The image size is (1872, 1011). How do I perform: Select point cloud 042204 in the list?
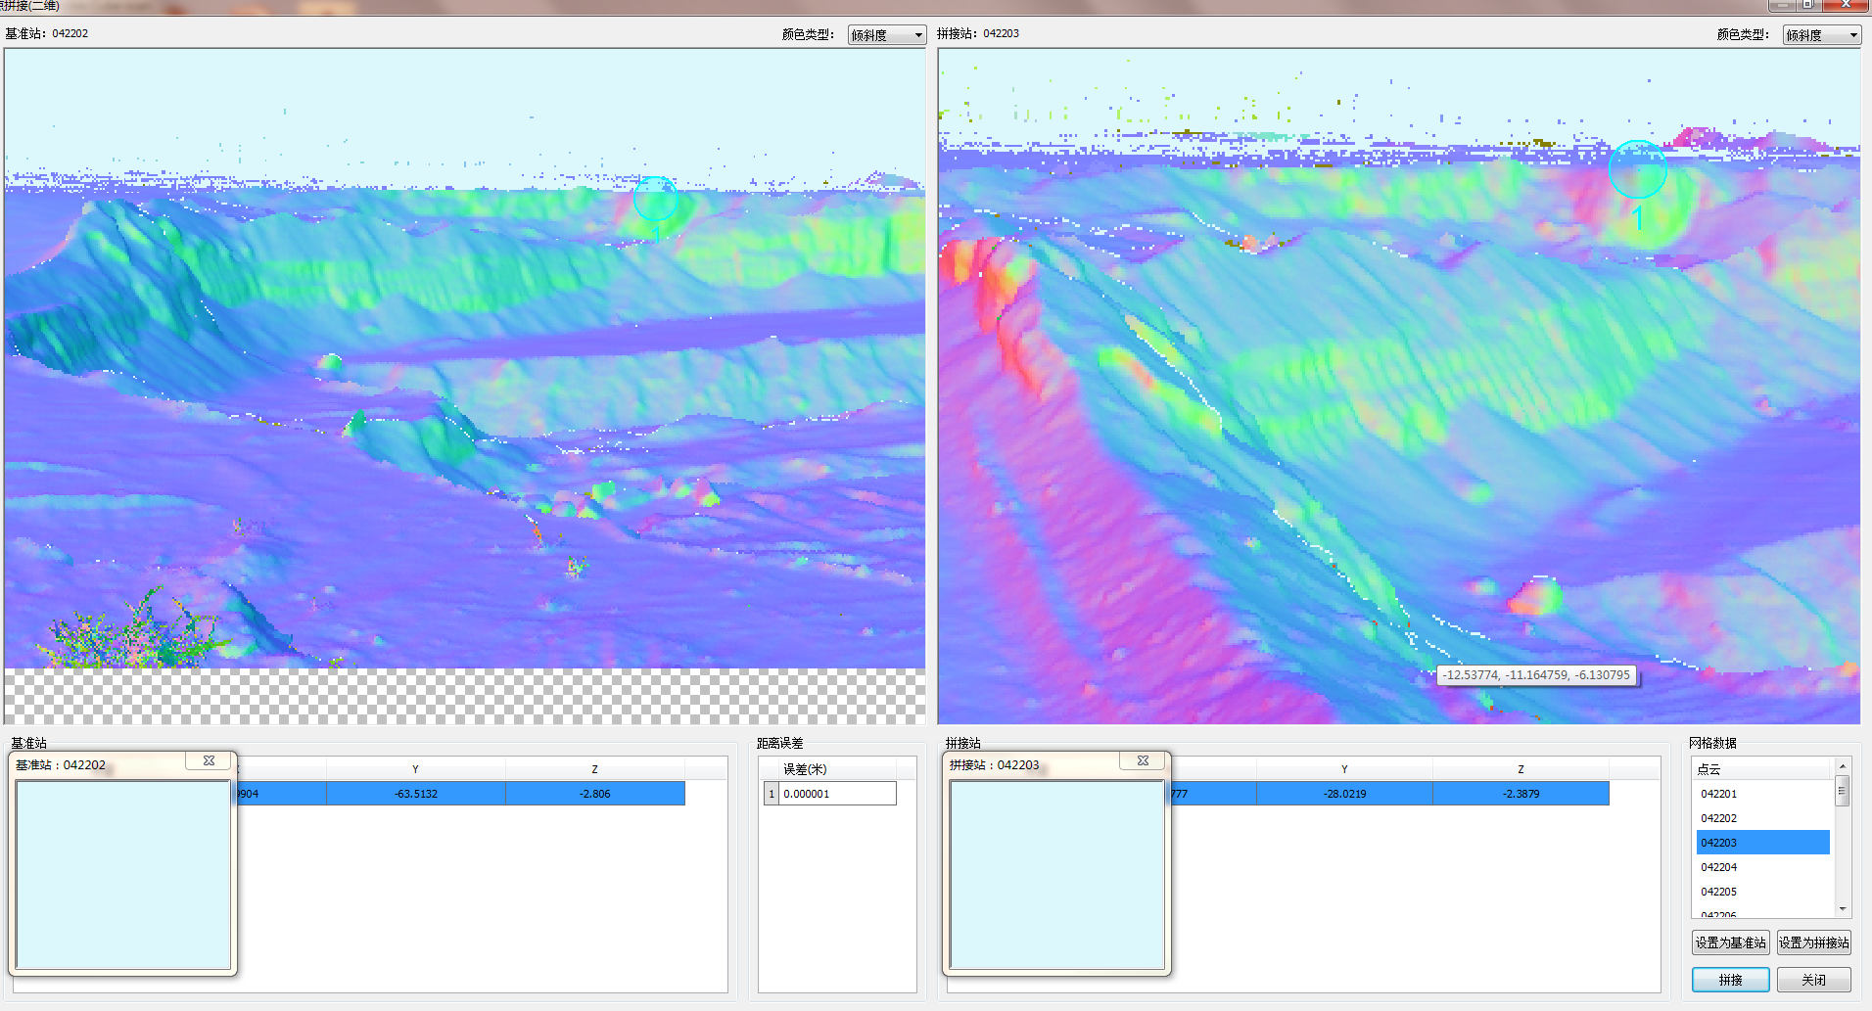click(x=1718, y=867)
